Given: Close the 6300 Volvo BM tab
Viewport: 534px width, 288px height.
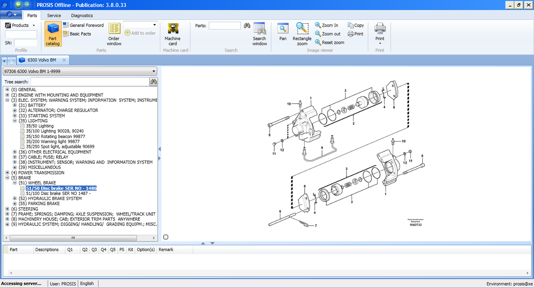Looking at the screenshot, I should click(64, 60).
